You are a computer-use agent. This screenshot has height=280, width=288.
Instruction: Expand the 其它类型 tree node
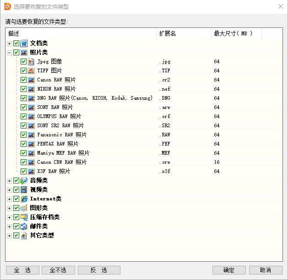click(x=9, y=235)
